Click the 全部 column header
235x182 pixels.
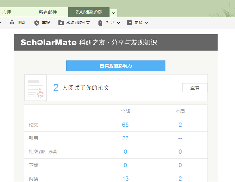tap(125, 111)
